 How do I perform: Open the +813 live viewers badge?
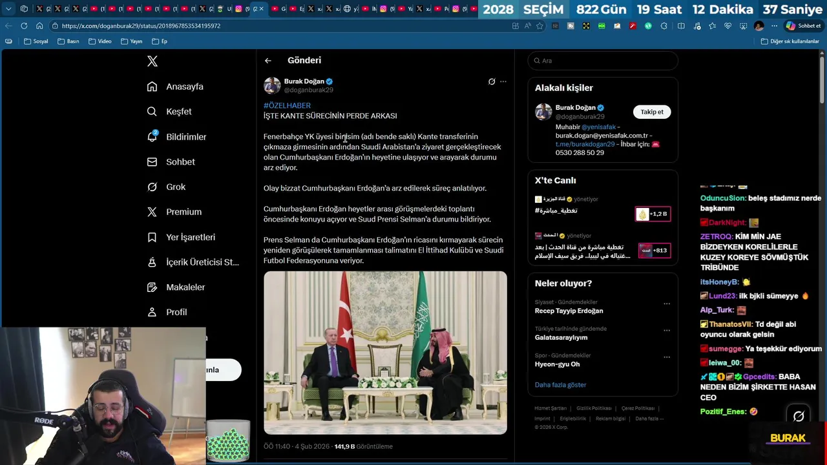(x=654, y=251)
